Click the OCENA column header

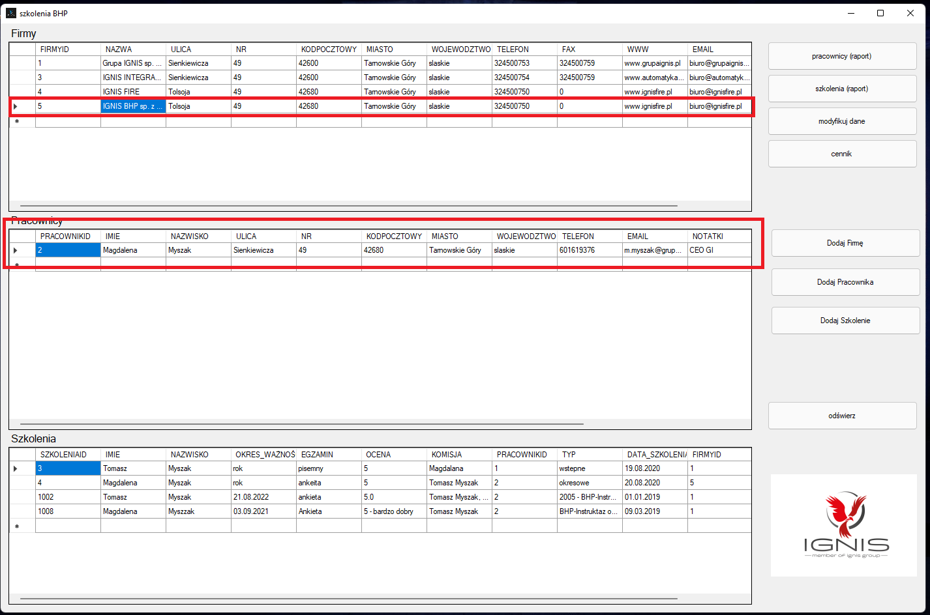click(394, 455)
